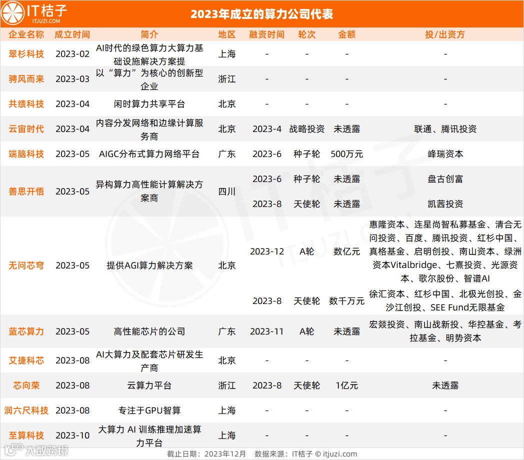Click the 芯向荣 company name
This screenshot has height=460, width=524.
tap(26, 385)
